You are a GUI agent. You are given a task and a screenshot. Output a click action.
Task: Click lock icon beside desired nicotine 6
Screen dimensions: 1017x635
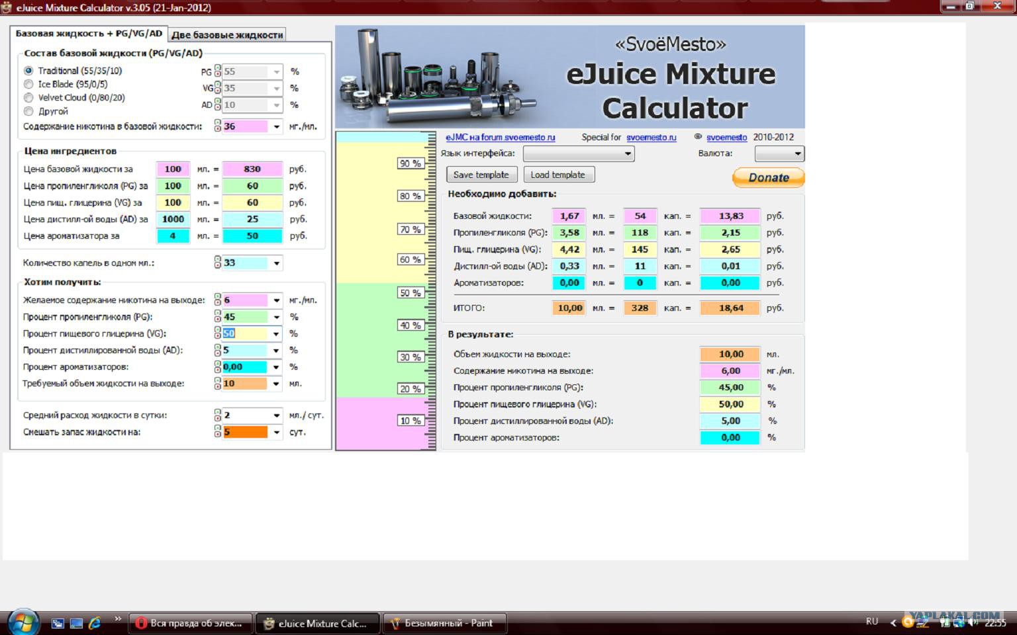pyautogui.click(x=217, y=300)
